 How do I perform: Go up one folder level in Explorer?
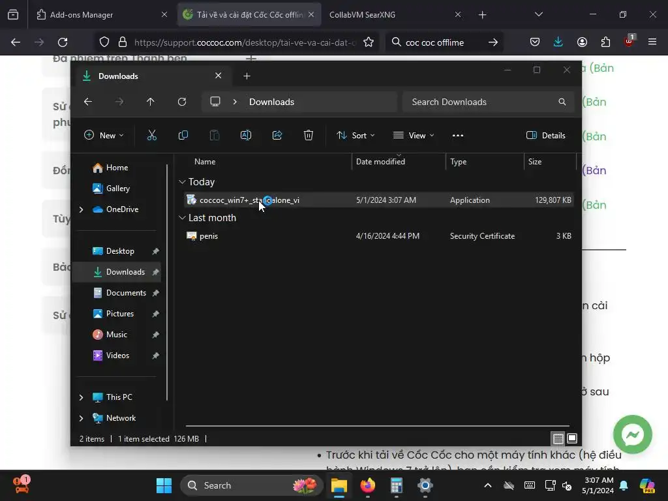[x=151, y=102]
